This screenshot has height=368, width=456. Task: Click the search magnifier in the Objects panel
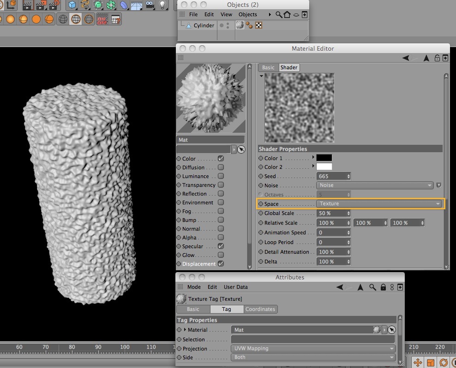coord(279,15)
